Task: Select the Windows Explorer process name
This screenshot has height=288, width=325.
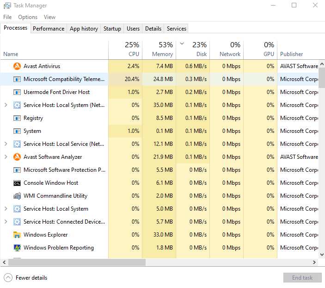Action: pyautogui.click(x=46, y=235)
